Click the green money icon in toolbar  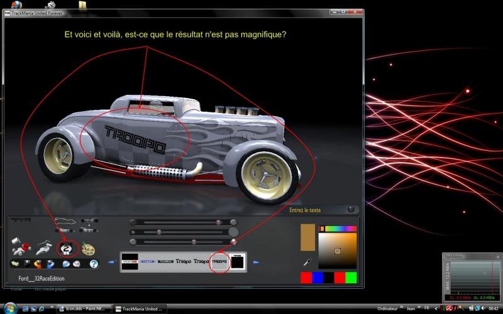15,264
